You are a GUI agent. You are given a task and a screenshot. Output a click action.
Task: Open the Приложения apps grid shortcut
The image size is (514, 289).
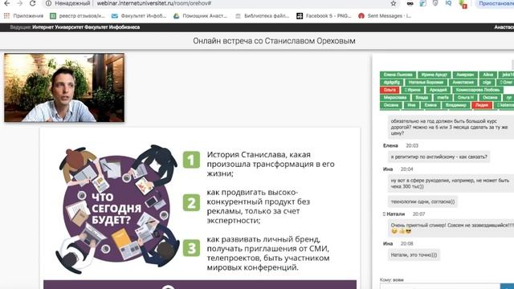[x=24, y=16]
